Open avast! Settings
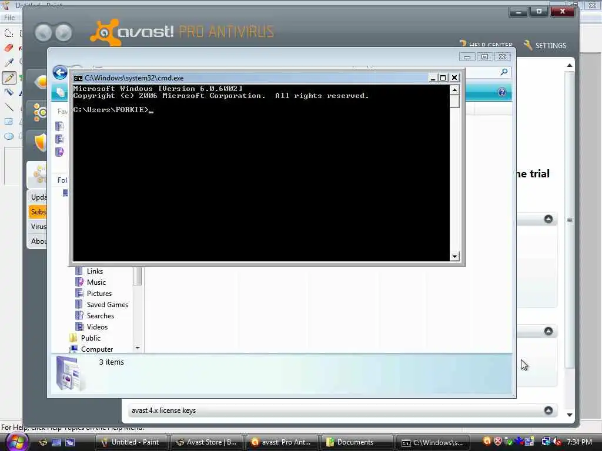Viewport: 602px width, 451px height. [x=545, y=45]
